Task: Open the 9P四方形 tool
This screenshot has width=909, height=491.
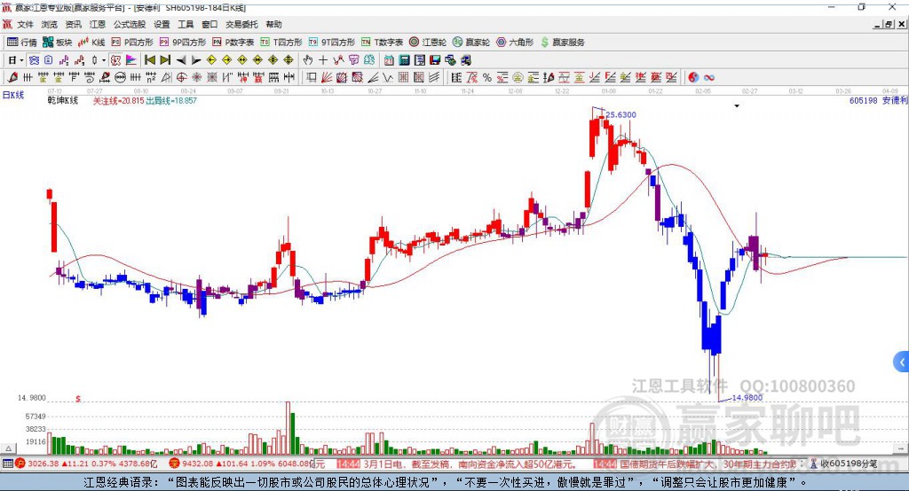Action: tap(183, 43)
